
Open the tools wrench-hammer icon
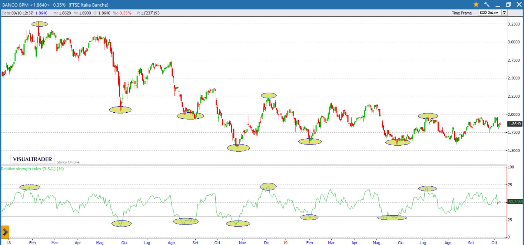[487, 4]
